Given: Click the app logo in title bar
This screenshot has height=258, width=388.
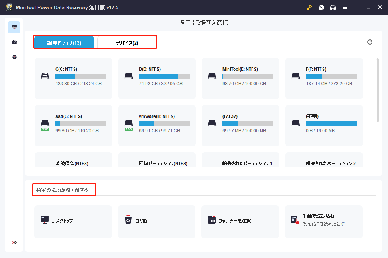Looking at the screenshot, I should click(9, 7).
